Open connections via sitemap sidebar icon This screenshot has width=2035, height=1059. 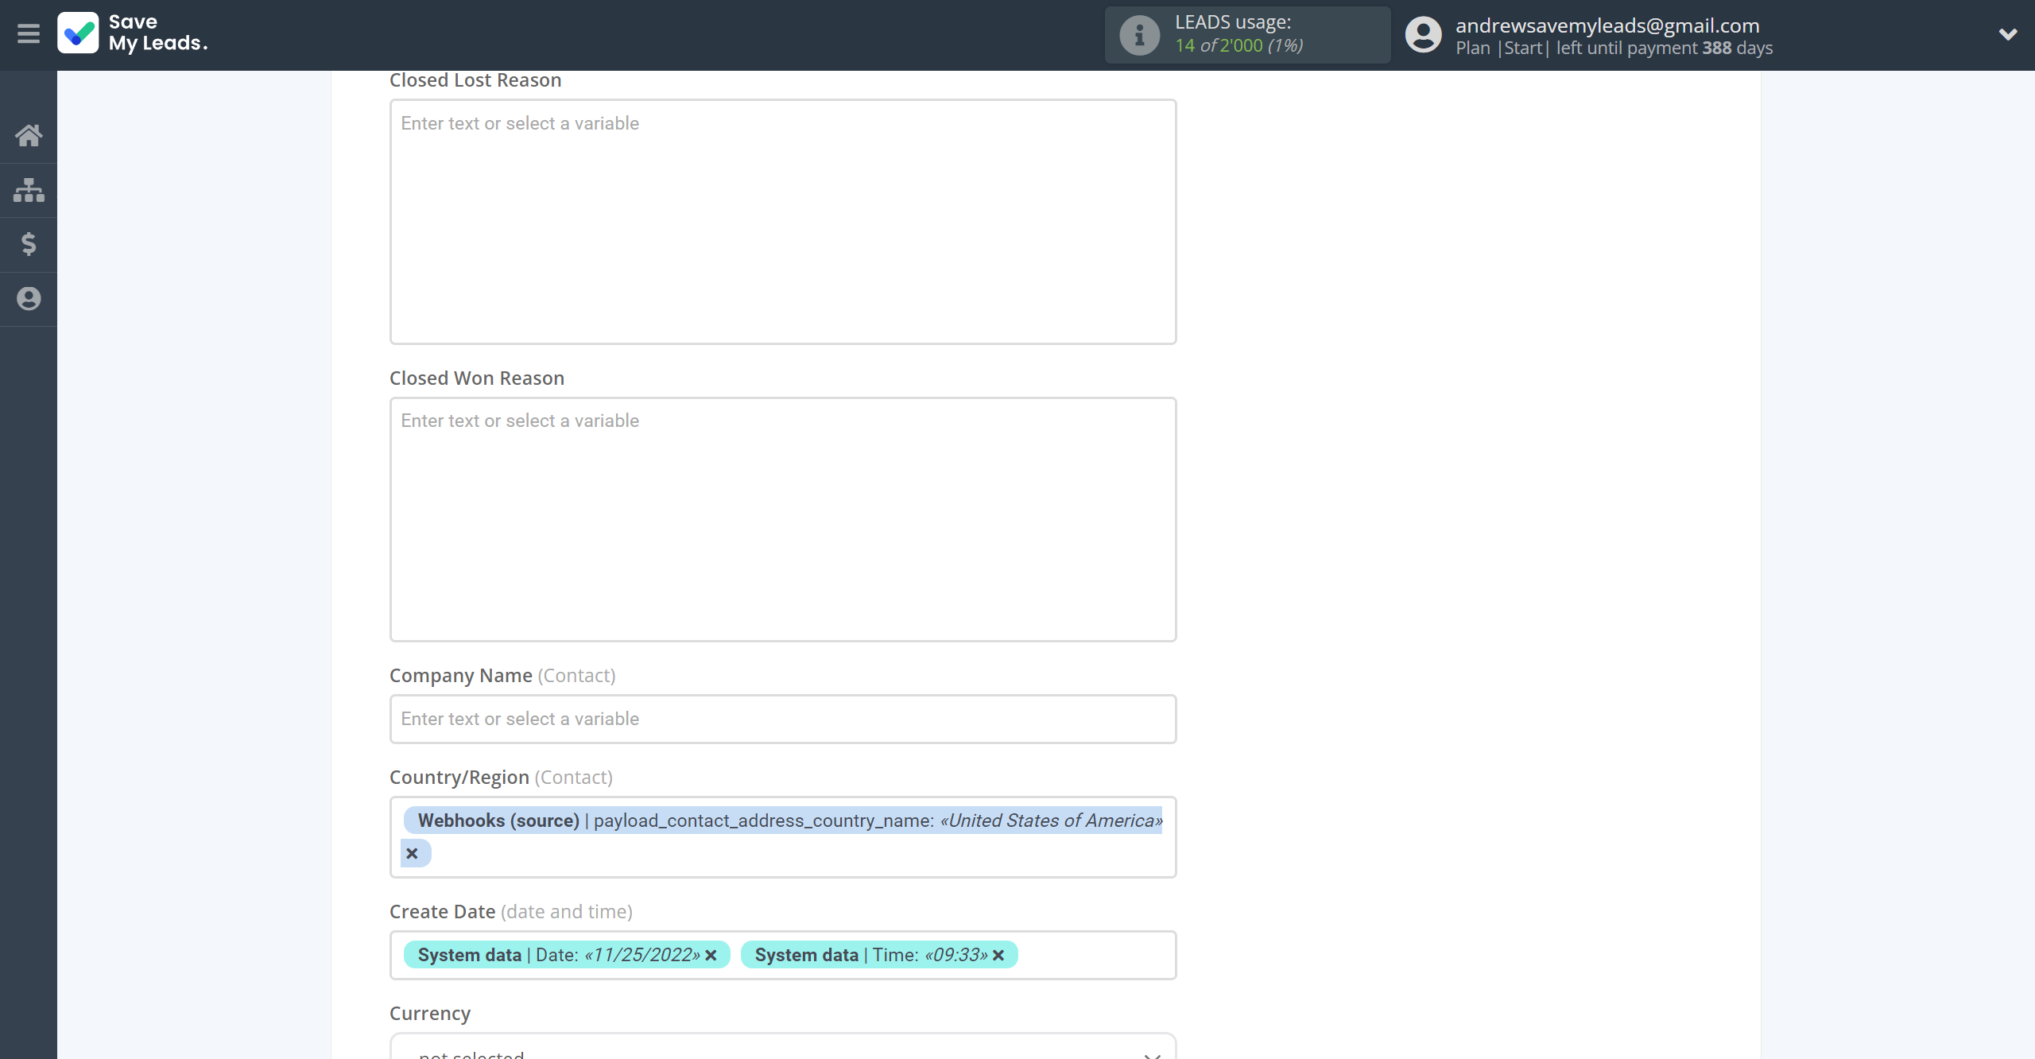pyautogui.click(x=29, y=190)
